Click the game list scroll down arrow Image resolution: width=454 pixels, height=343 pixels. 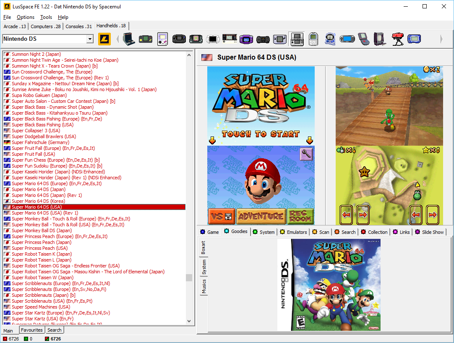click(x=189, y=321)
